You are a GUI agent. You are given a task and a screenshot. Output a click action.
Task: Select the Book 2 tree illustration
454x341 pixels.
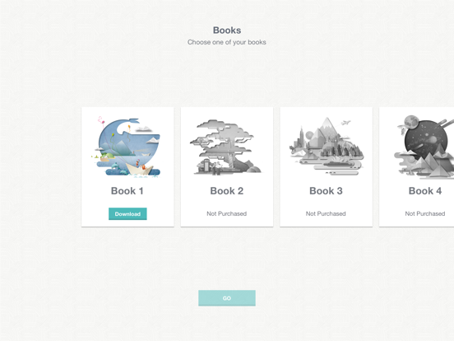226,147
